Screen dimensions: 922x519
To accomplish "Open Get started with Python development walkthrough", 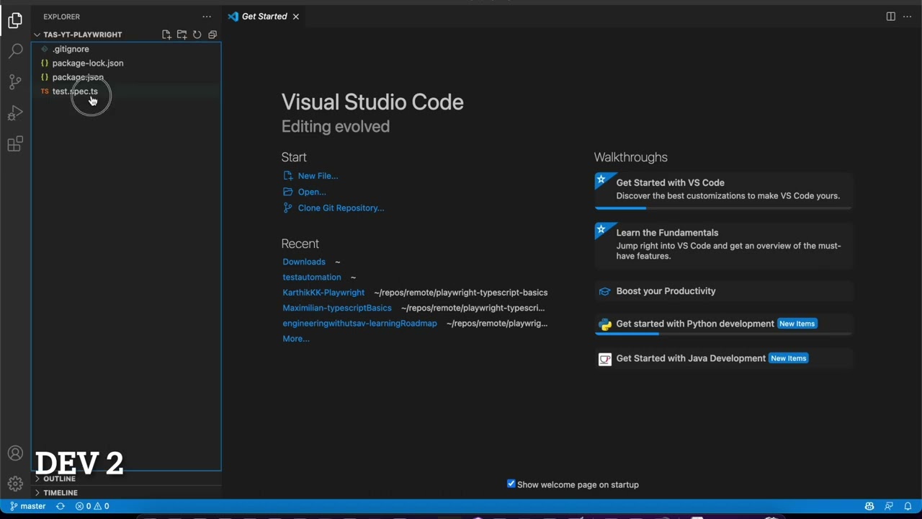I will 723,324.
